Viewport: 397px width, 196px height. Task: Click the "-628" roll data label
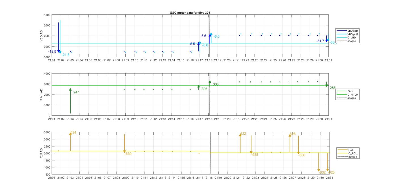[x=255, y=155]
